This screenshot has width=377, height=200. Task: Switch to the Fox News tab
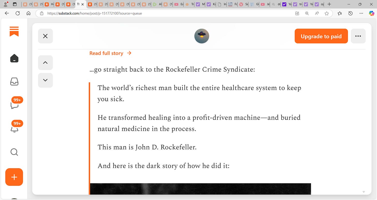(232, 4)
